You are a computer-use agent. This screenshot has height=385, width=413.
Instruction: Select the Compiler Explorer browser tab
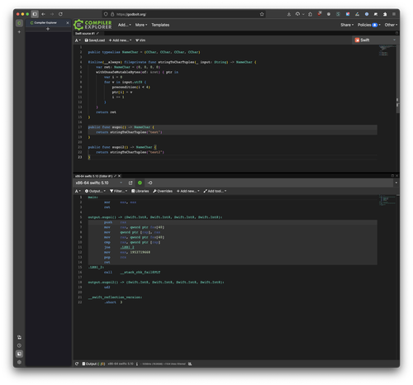pyautogui.click(x=48, y=23)
